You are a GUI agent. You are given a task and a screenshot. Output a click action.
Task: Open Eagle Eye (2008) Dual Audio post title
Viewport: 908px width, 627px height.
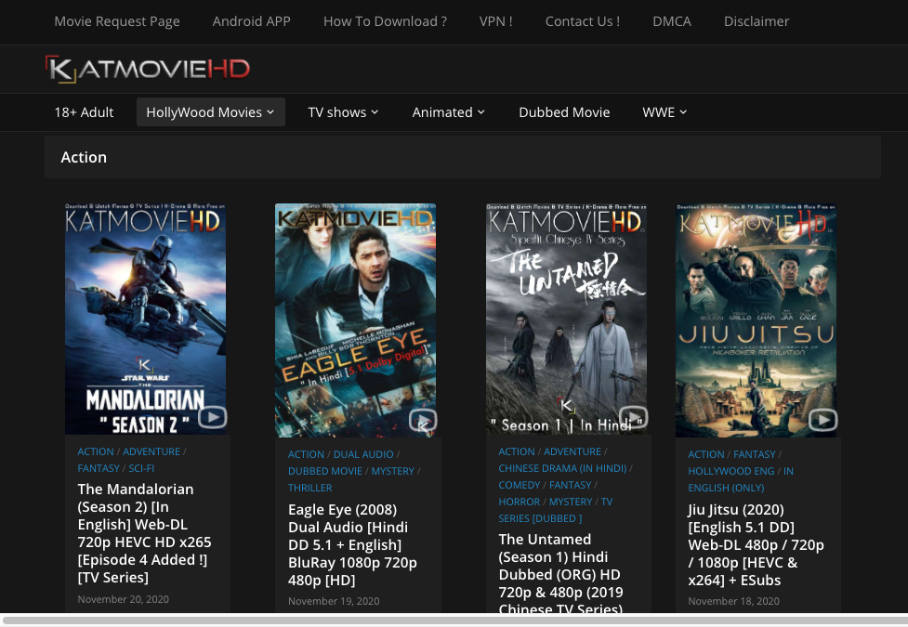[352, 544]
